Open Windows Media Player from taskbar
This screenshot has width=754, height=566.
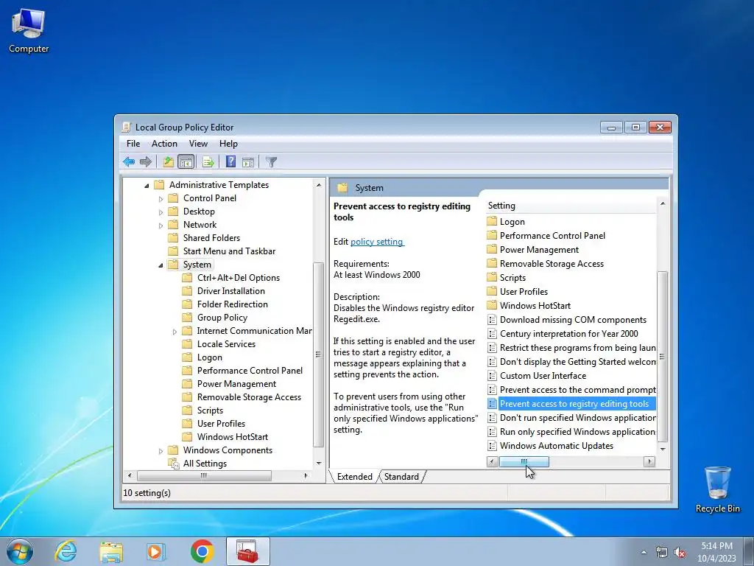point(156,551)
